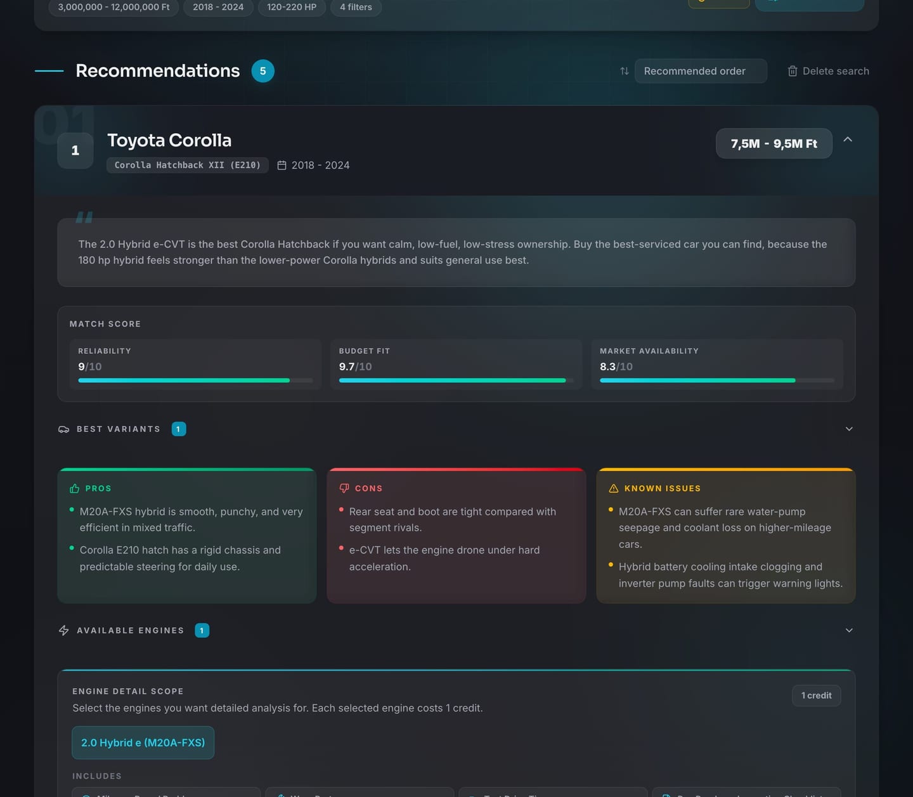This screenshot has width=913, height=797.
Task: Click the calendar icon next to 2018 - 2024
Action: [x=282, y=165]
